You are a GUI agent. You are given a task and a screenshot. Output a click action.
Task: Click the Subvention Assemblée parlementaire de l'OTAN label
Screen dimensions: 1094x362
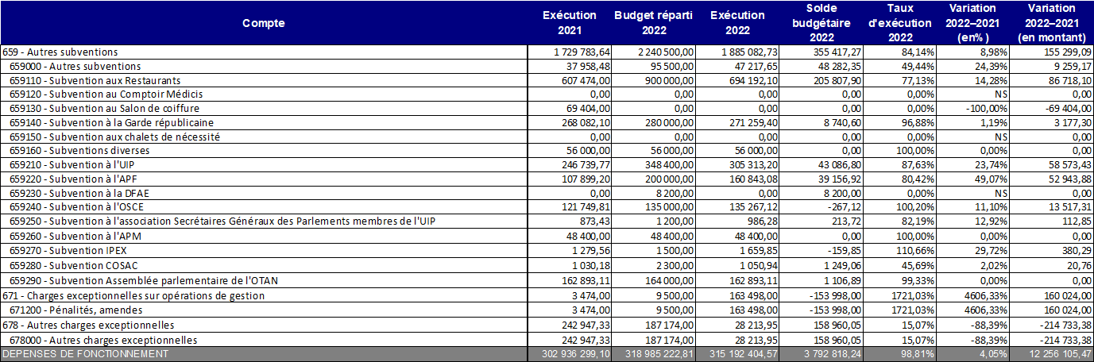(144, 281)
